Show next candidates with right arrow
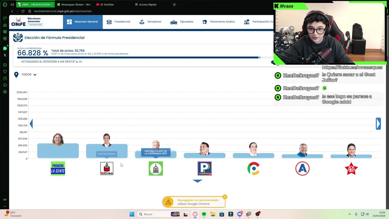Viewport: 389px width, 219px height. coord(378,124)
